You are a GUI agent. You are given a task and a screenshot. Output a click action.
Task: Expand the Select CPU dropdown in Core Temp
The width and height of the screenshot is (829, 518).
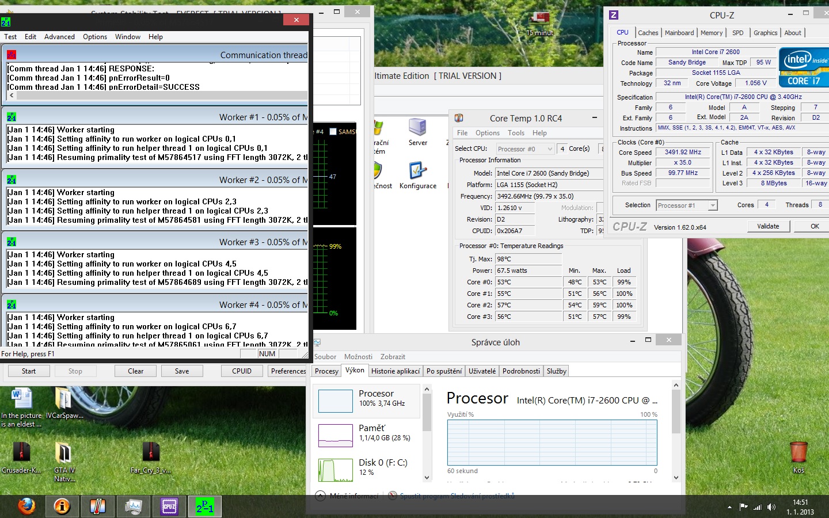coord(550,148)
